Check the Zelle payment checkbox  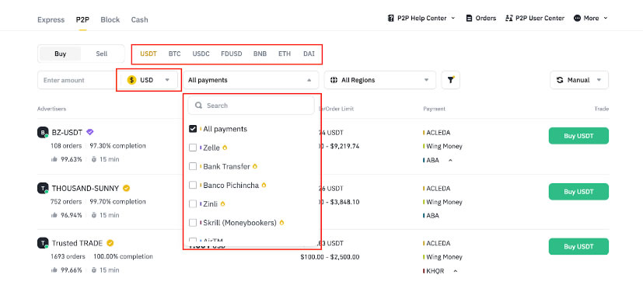click(x=193, y=148)
